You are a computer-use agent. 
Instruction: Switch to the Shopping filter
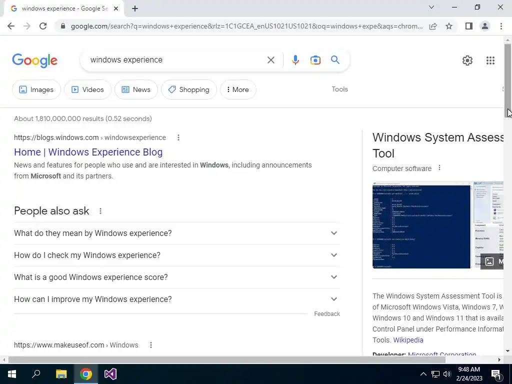pyautogui.click(x=188, y=89)
